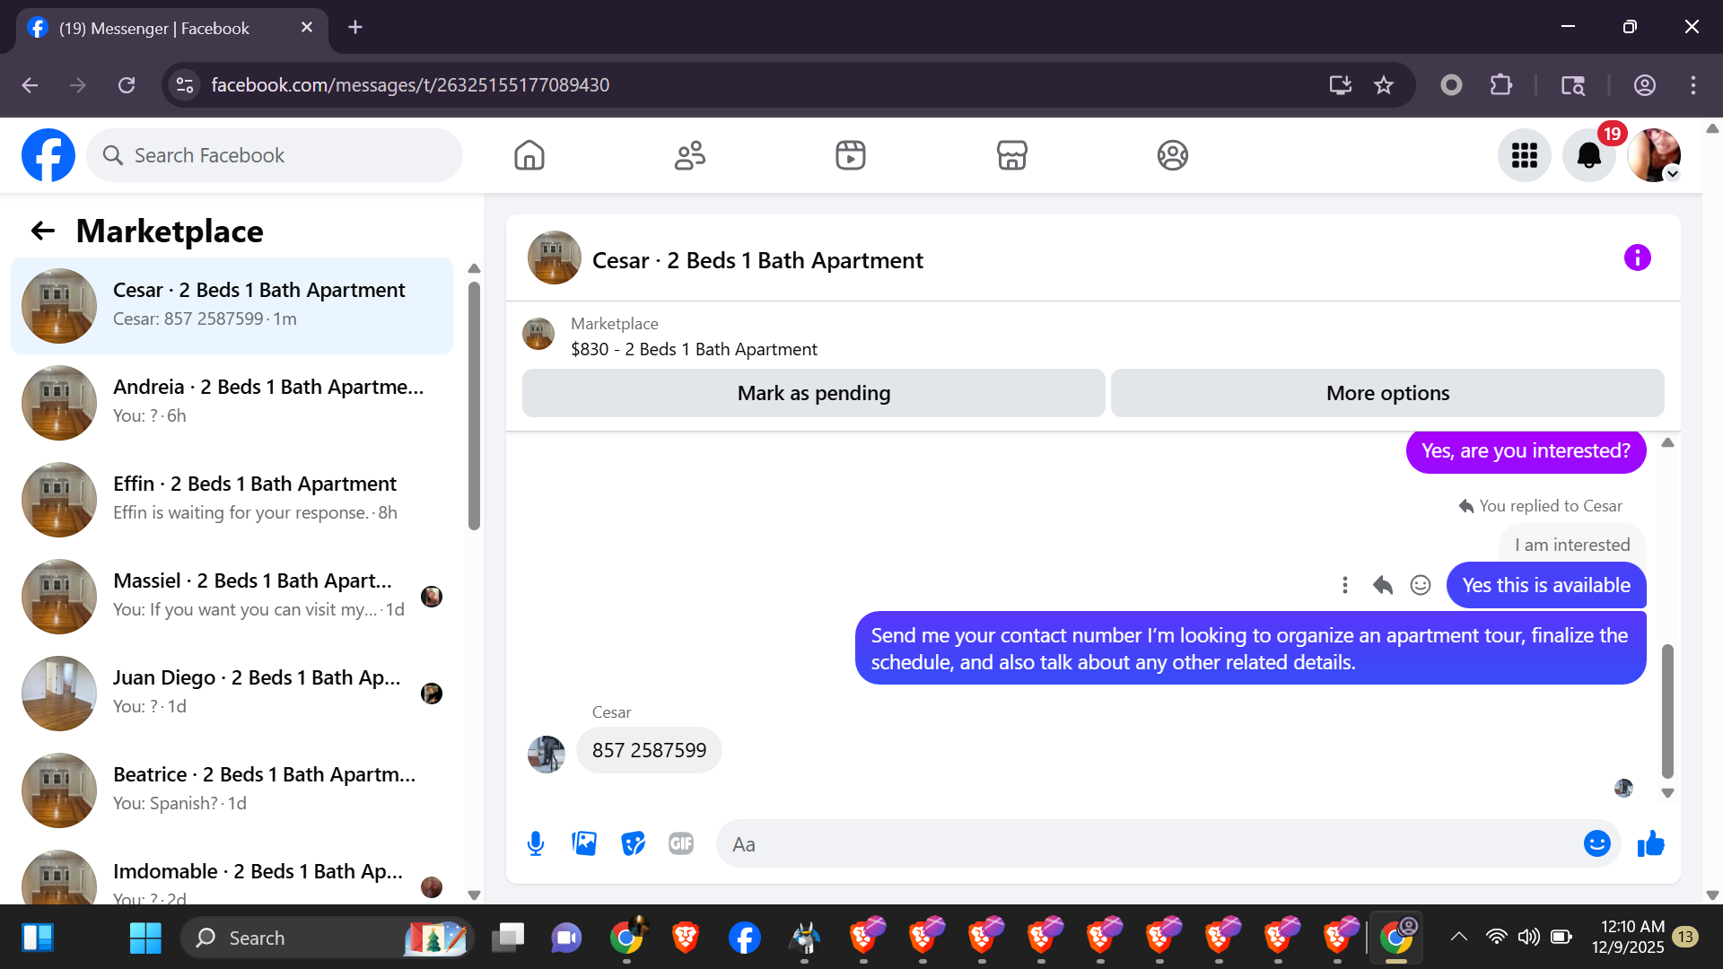Send a voice clip with microphone icon
The width and height of the screenshot is (1723, 969).
click(x=536, y=844)
